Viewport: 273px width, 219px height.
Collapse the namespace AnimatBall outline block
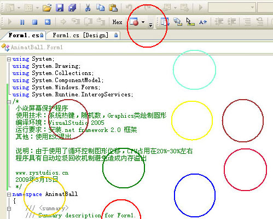click(x=9, y=194)
